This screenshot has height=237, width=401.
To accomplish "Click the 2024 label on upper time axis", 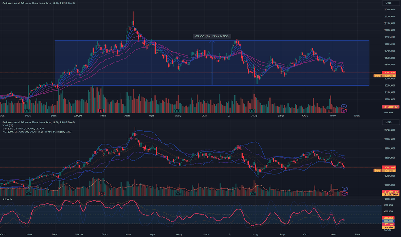I will (x=78, y=116).
